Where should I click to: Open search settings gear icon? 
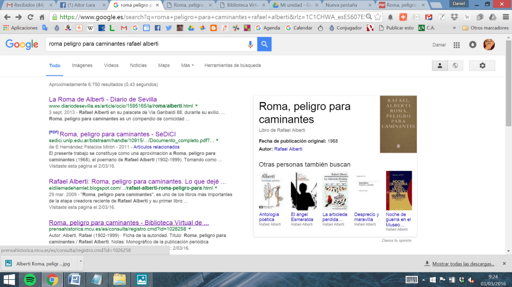[x=482, y=66]
